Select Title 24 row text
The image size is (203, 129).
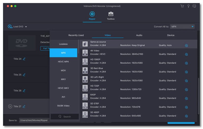[17, 59]
